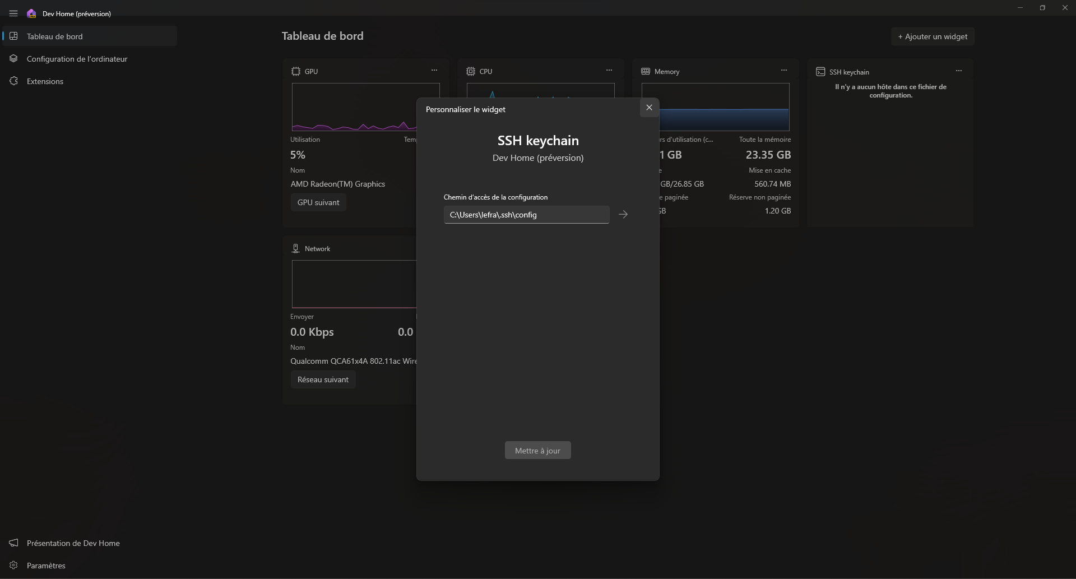This screenshot has height=579, width=1076.
Task: Click the Network widget header icon
Action: 296,248
